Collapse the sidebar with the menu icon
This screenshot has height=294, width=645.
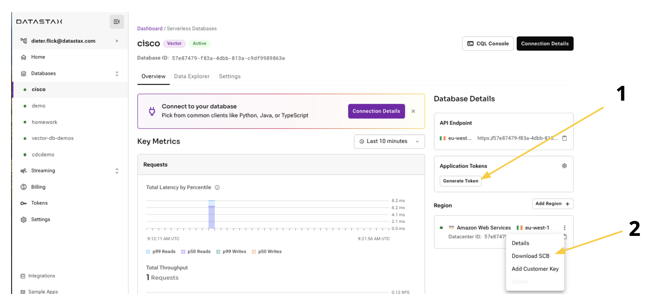(x=117, y=22)
